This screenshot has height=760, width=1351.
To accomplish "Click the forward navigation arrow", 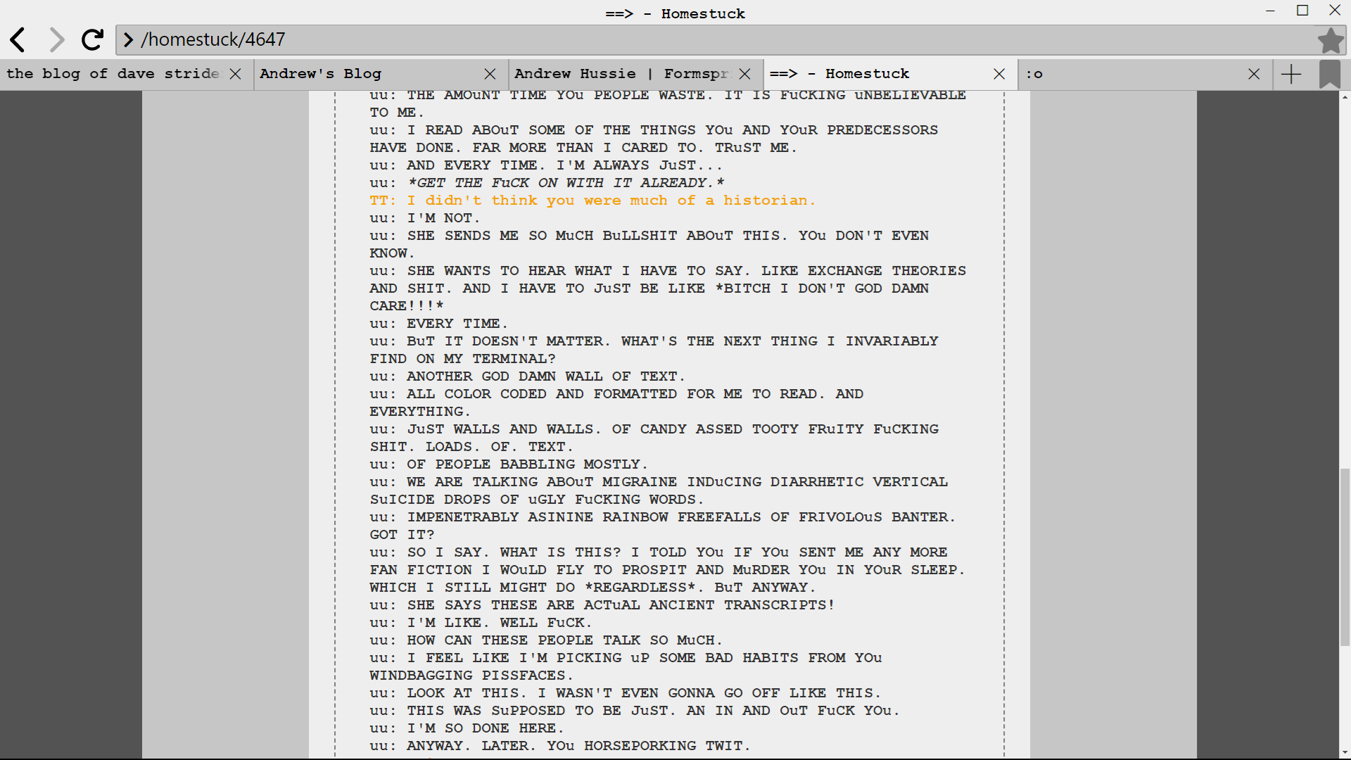I will click(56, 40).
